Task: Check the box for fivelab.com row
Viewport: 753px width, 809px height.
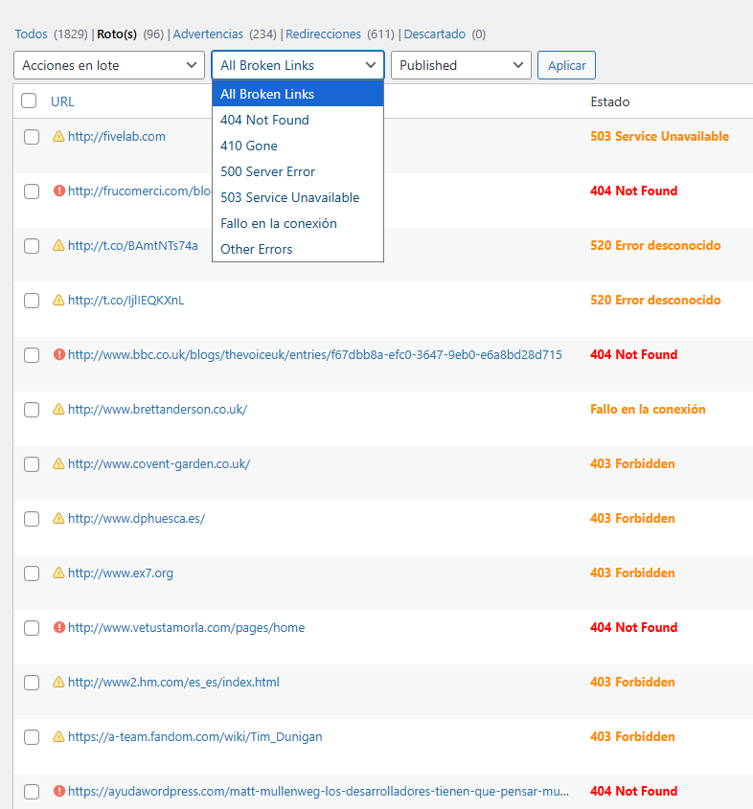Action: pos(32,137)
